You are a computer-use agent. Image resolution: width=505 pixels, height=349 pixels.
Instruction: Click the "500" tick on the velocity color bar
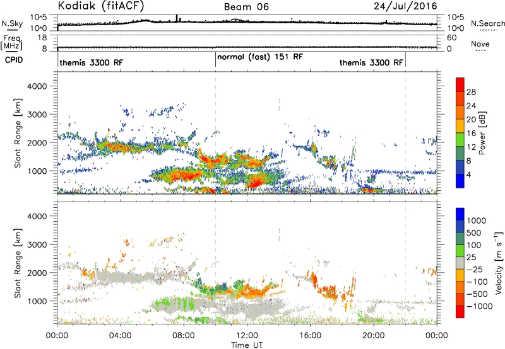[473, 232]
